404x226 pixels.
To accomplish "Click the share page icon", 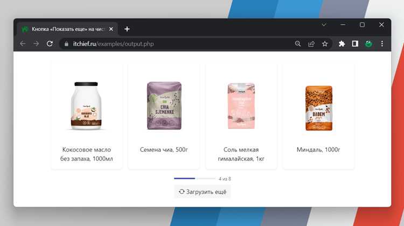I will (x=311, y=44).
